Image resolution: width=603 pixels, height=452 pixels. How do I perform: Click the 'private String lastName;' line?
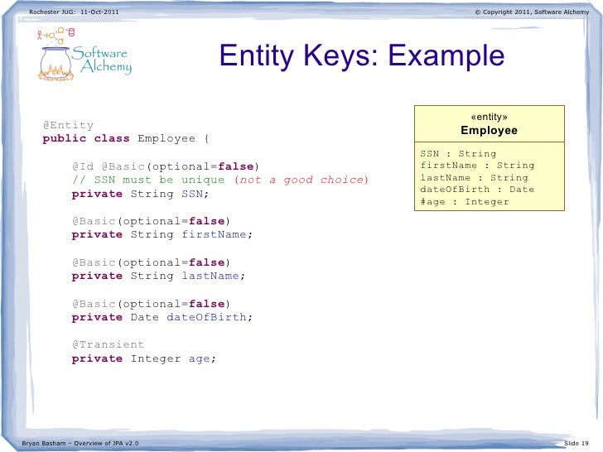point(158,276)
